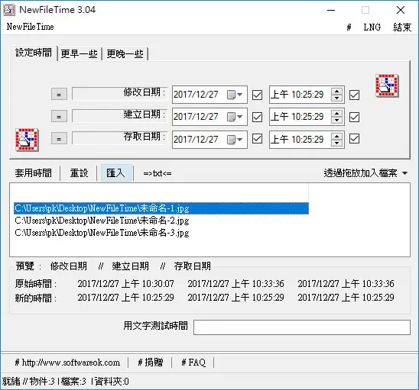Click the file-drop icon at bottom left
Image resolution: width=419 pixels, height=390 pixels.
tap(27, 140)
